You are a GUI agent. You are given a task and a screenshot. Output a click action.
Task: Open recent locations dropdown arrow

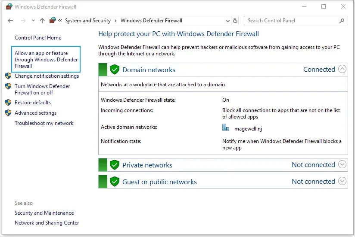point(33,21)
